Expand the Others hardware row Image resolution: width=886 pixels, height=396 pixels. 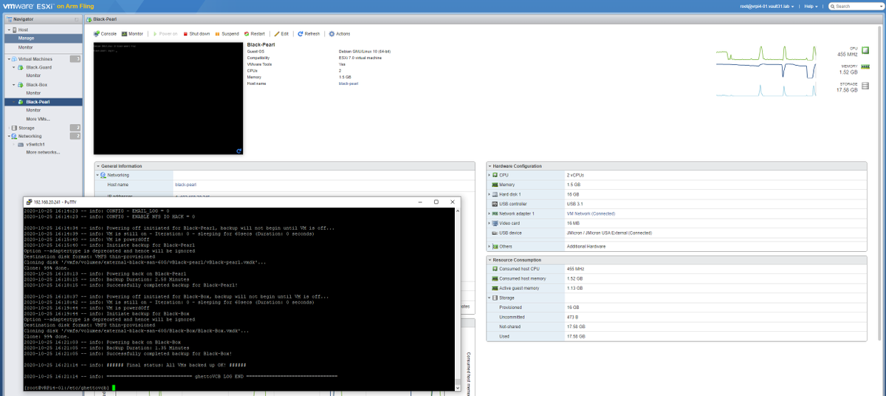[x=490, y=246]
